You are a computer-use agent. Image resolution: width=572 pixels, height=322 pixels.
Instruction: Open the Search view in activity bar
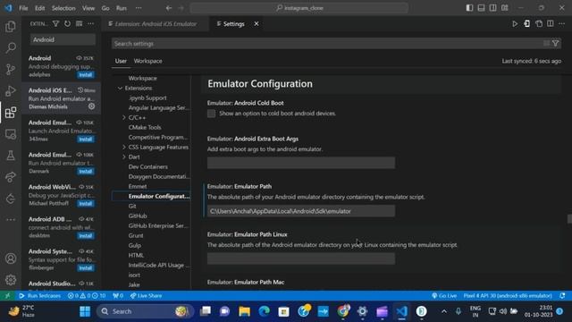click(11, 47)
